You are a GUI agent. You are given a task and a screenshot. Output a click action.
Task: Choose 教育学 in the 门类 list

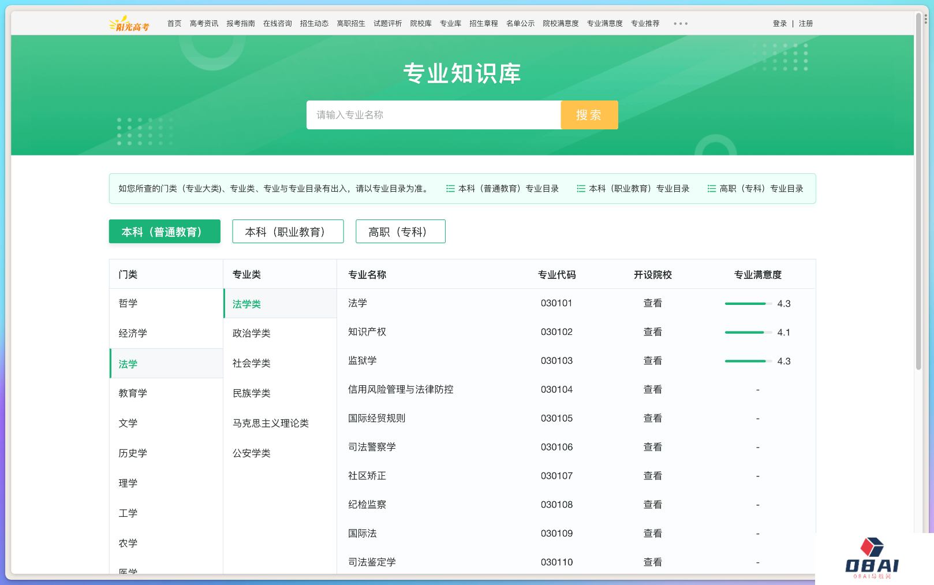click(x=166, y=393)
